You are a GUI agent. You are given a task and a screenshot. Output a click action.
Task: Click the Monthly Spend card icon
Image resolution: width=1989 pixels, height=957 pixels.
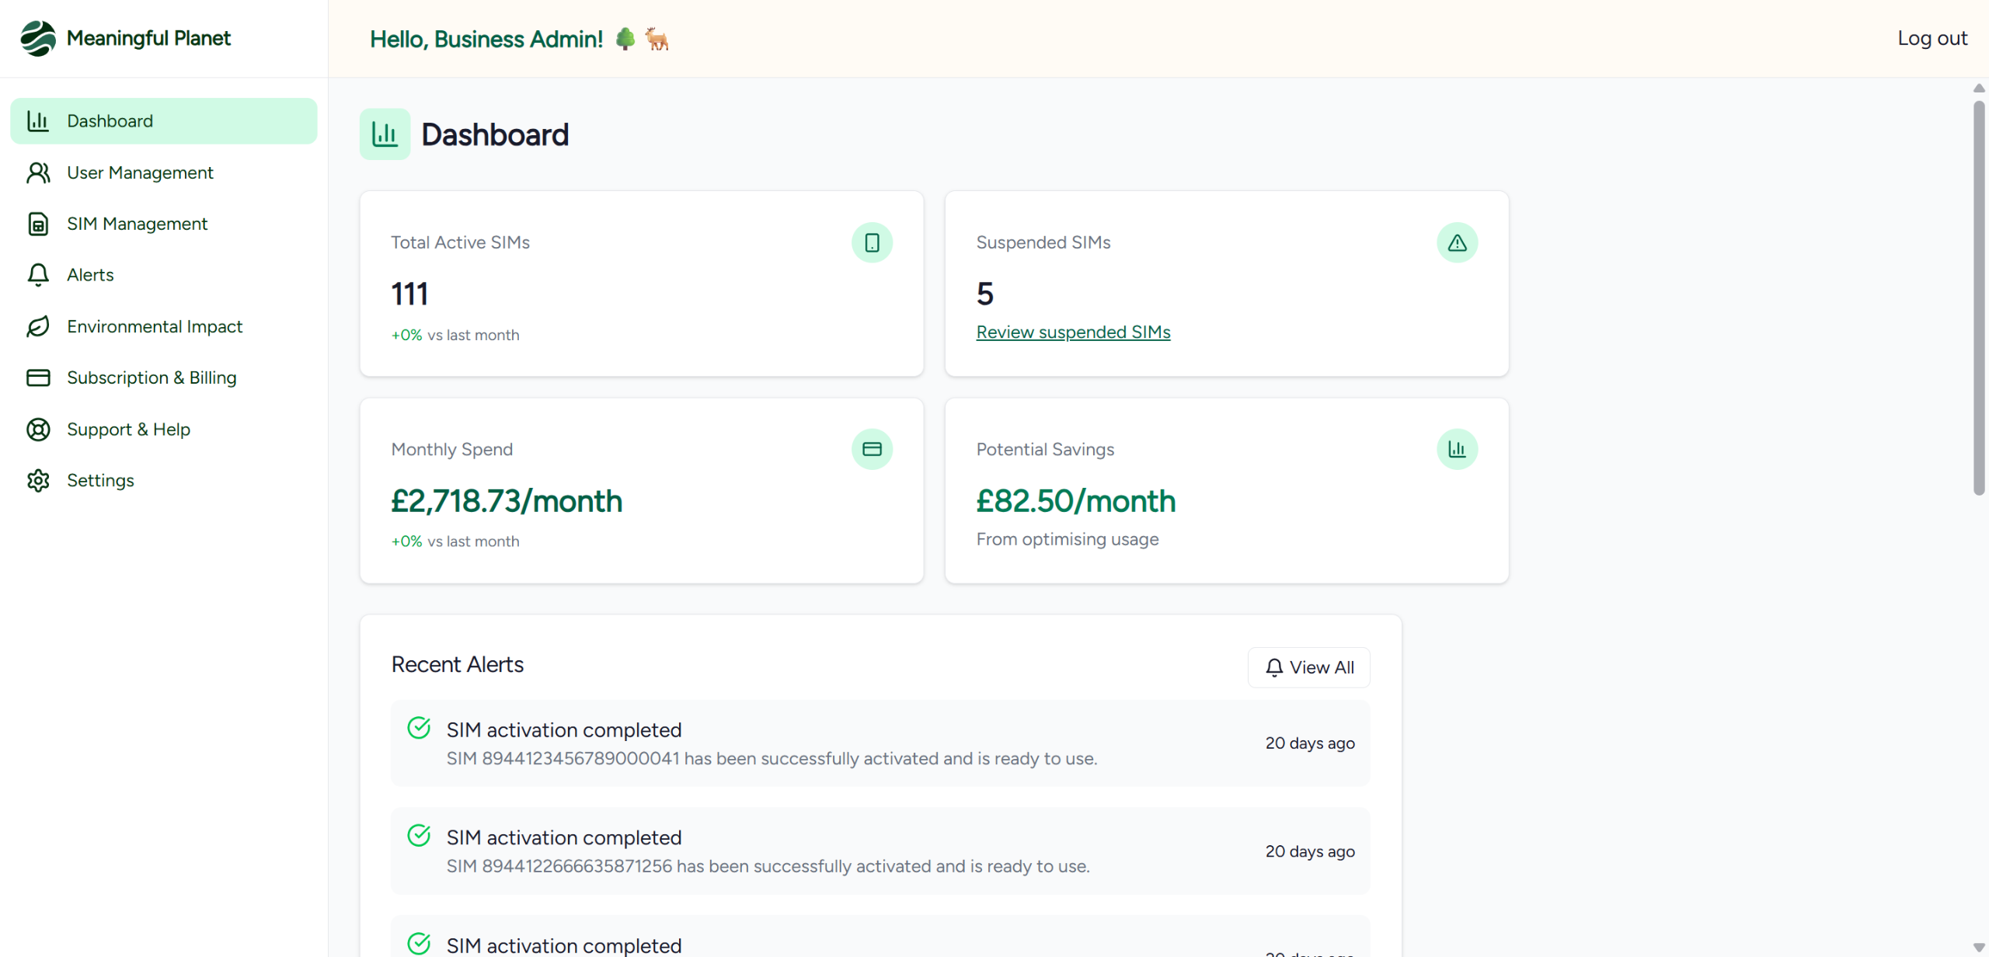872,449
